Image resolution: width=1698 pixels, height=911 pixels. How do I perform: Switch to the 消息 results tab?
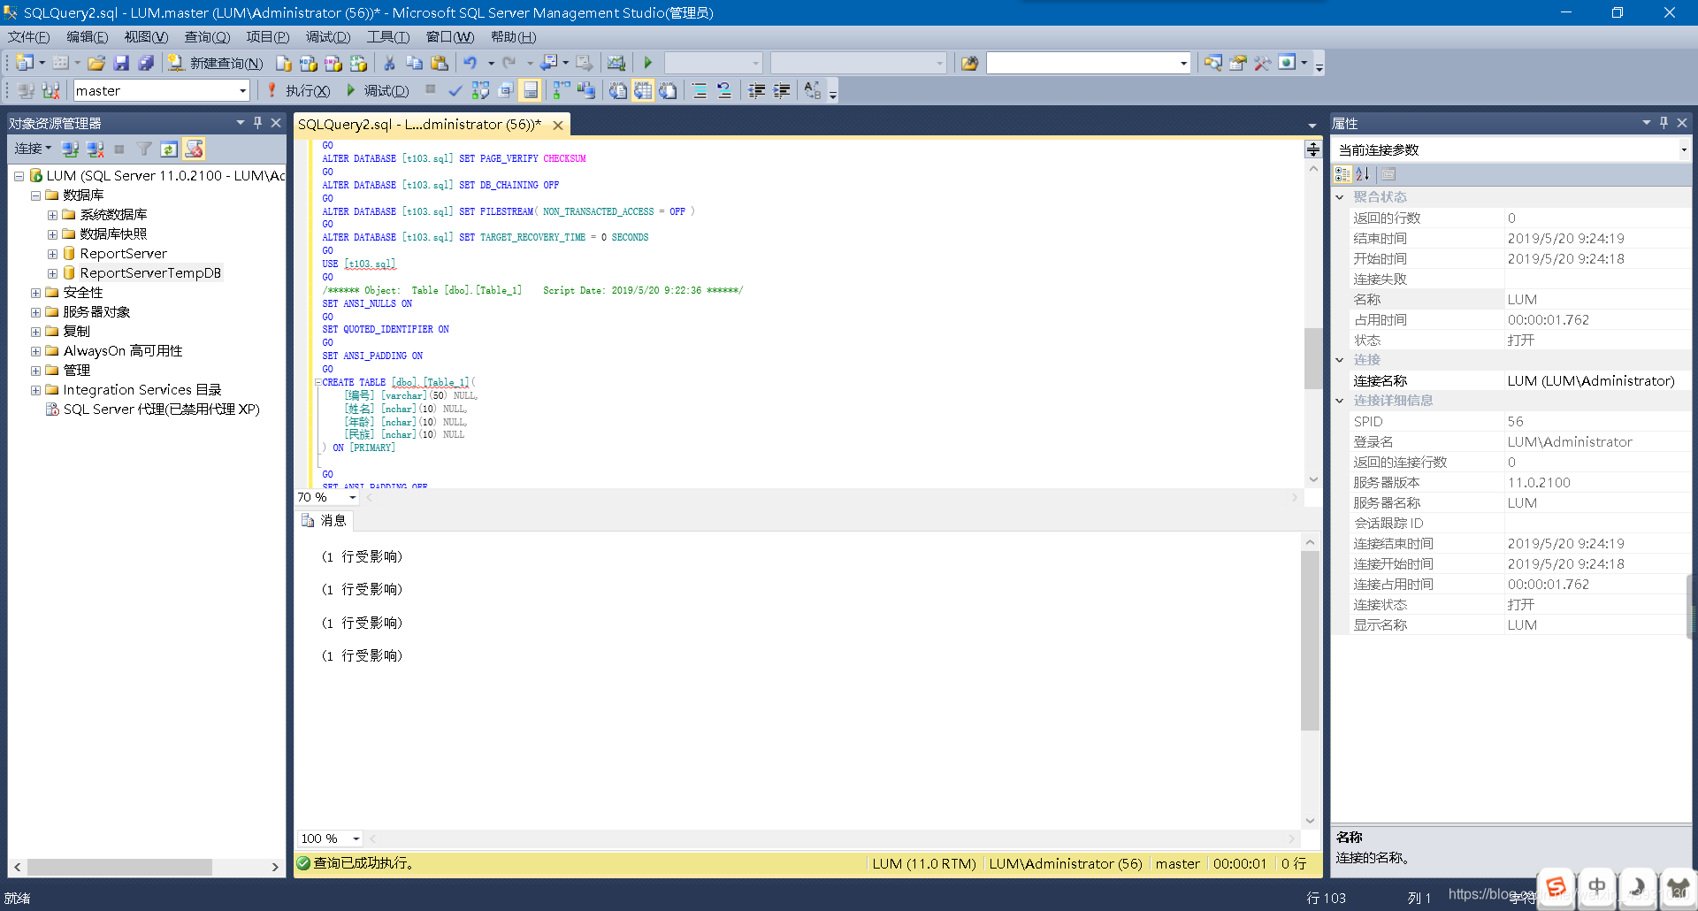pyautogui.click(x=325, y=520)
